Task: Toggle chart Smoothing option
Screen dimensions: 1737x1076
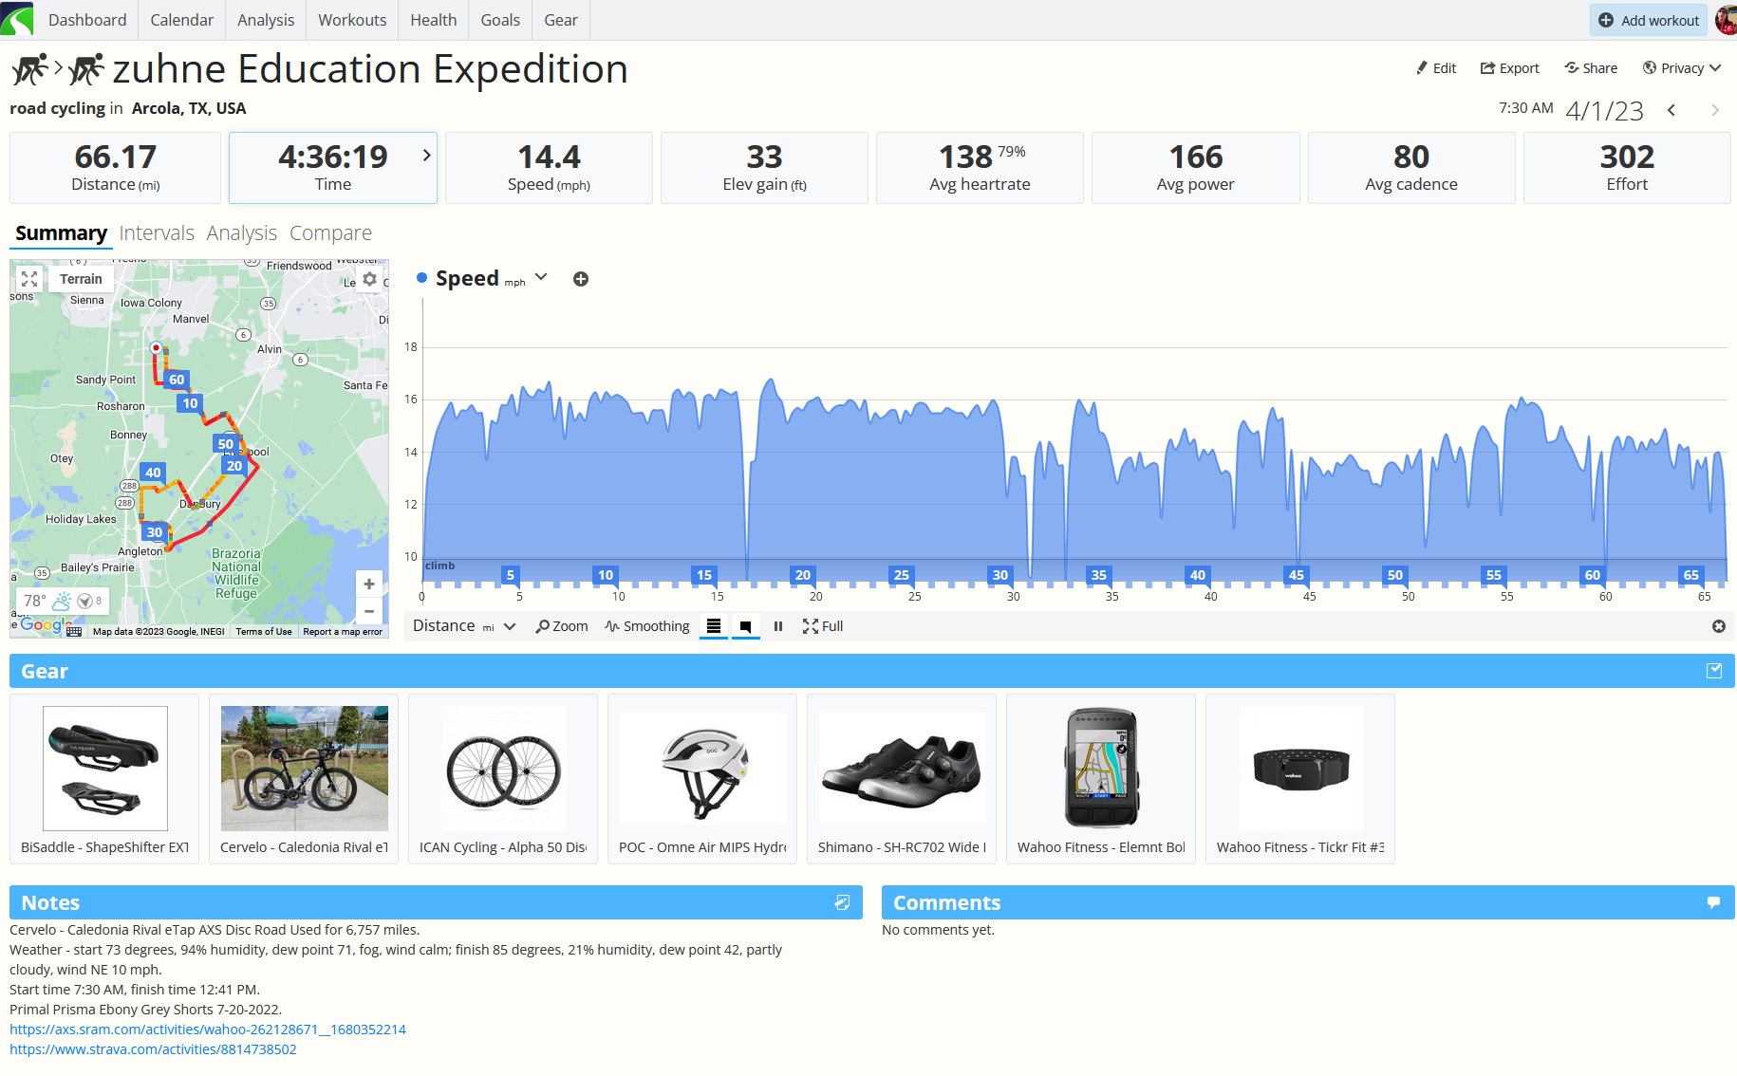Action: coord(647,626)
